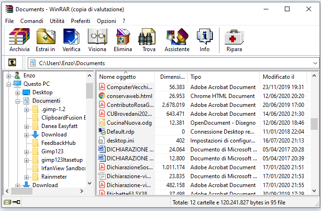Screen dimensions: 321x211
Task: Expand the Enzo tree node
Action: pyautogui.click(x=8, y=76)
